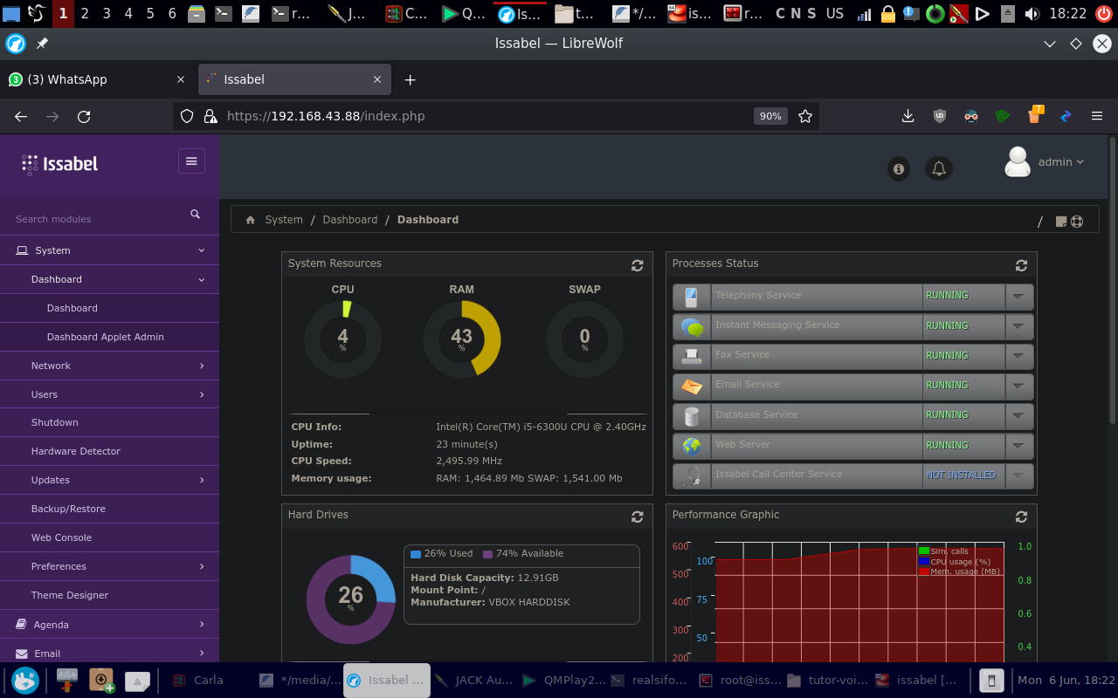Open the Shutdown menu item
The width and height of the screenshot is (1118, 698).
55,422
